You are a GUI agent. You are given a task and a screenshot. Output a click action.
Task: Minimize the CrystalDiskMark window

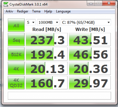pyautogui.click(x=91, y=3)
